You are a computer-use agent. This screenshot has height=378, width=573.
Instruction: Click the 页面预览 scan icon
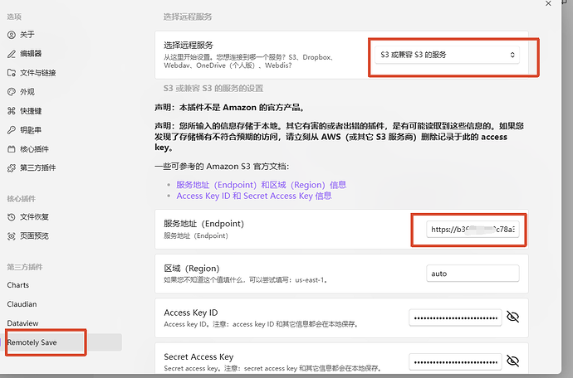12,236
